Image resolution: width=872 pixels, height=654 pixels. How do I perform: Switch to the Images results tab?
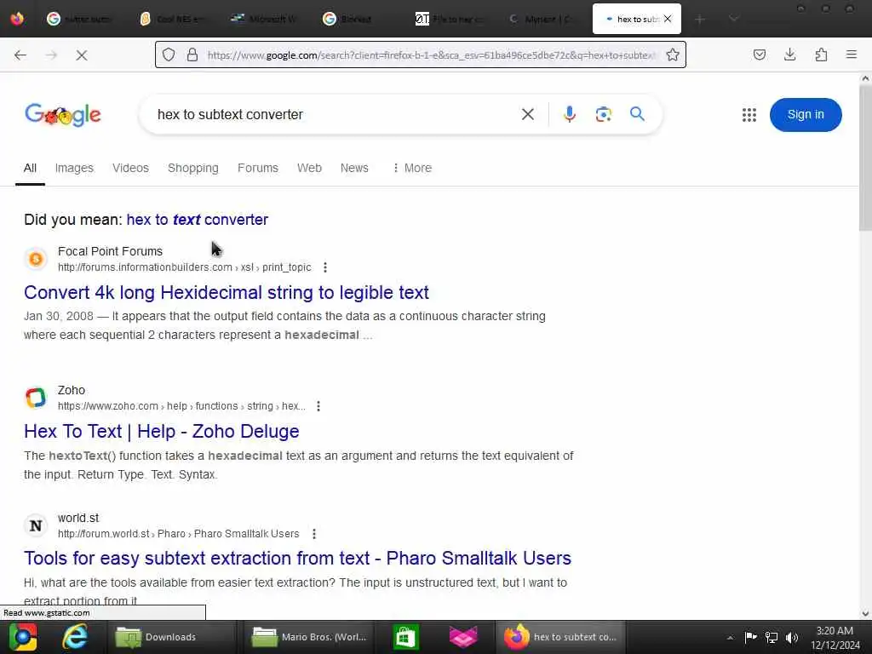74,168
